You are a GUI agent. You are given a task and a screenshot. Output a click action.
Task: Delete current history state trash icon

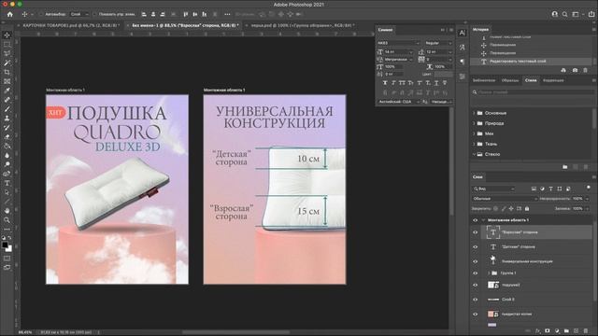click(x=586, y=70)
